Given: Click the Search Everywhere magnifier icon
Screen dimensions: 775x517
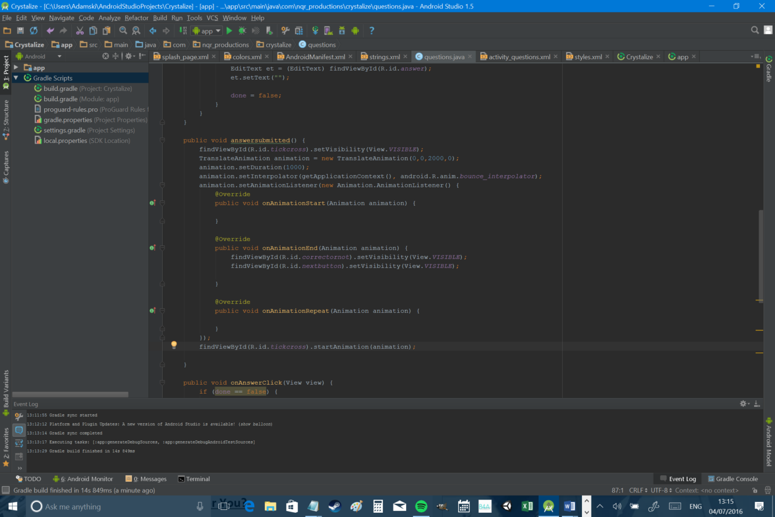Looking at the screenshot, I should pyautogui.click(x=755, y=31).
